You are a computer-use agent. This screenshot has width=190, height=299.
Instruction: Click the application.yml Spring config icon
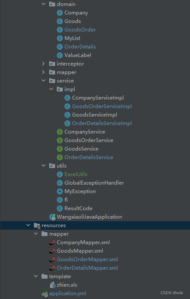coord(45,293)
